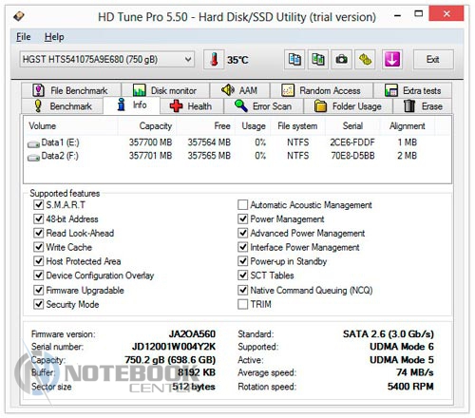Screen dimensions: 475x418
Task: Open the File menu
Action: pos(24,37)
